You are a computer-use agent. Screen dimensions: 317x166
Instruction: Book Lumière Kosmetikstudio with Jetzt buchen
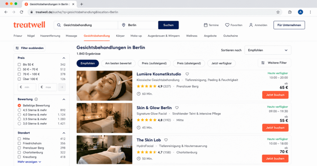[275, 95]
